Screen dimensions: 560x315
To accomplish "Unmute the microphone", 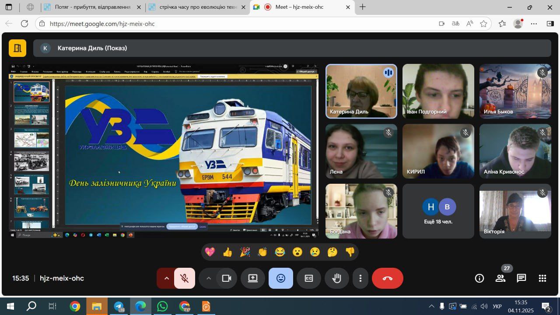I will pos(185,278).
